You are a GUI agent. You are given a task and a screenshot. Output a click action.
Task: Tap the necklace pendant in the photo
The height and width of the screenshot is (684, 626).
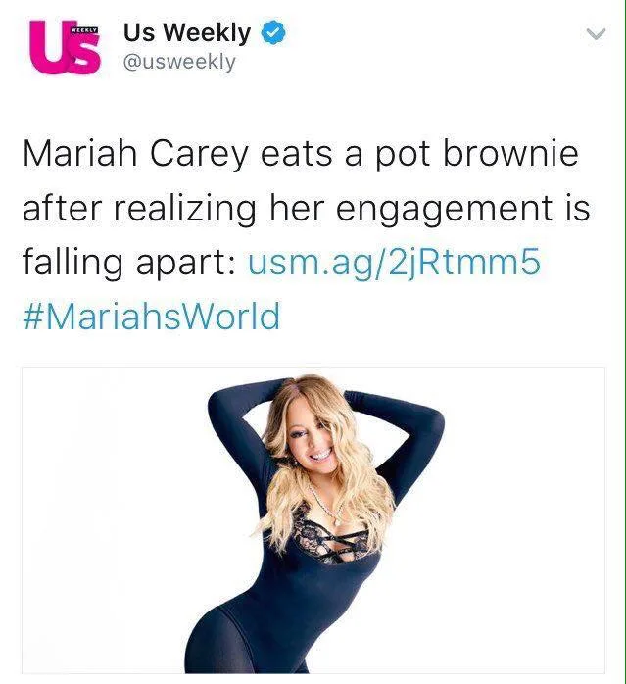(337, 520)
